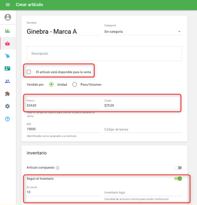Enable the Artículo compuesto toggle
The image size is (197, 205).
click(178, 168)
